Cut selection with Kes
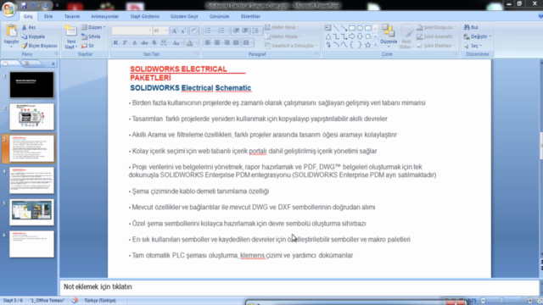Viewport: 543px width, 305px height. pos(29,27)
